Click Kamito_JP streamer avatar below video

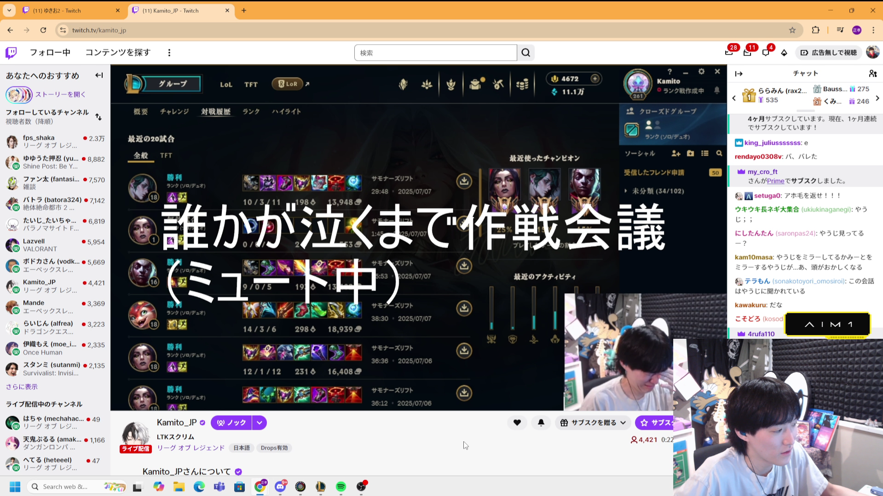135,435
